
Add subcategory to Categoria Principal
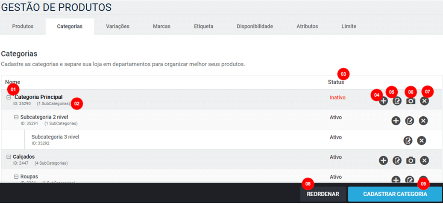point(383,101)
